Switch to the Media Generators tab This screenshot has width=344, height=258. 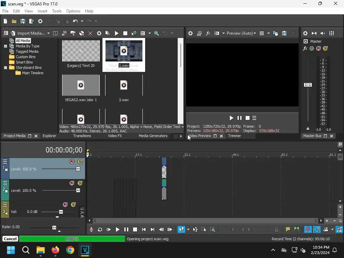tap(153, 136)
